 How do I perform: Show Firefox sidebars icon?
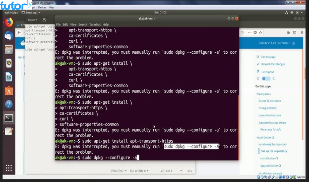(x=295, y=33)
